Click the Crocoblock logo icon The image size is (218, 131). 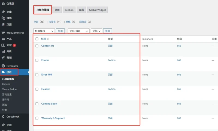[x=3, y=117]
